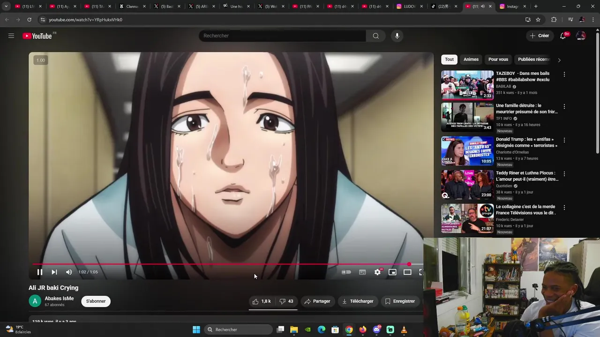The image size is (600, 337).
Task: Open the Donald Trump antifas video title
Action: pyautogui.click(x=526, y=142)
